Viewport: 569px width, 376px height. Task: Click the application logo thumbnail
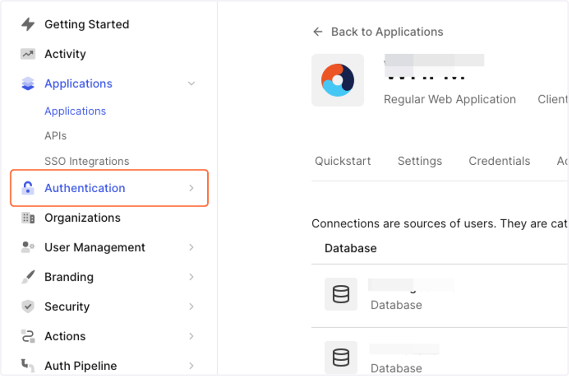tap(338, 80)
